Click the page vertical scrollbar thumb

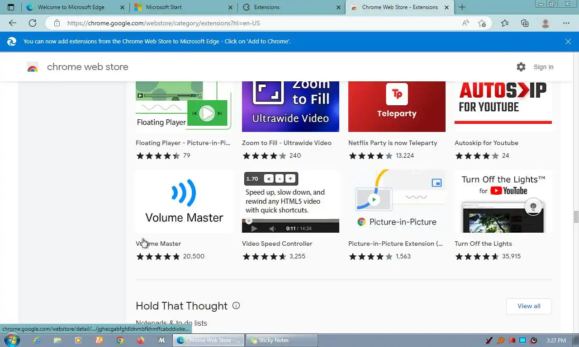[x=576, y=217]
